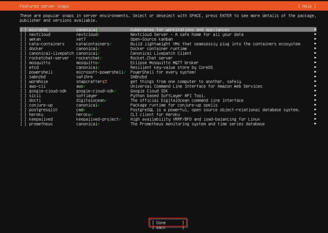Image resolution: width=328 pixels, height=233 pixels.
Task: Select the conjure-up snap name
Action: coord(41,105)
